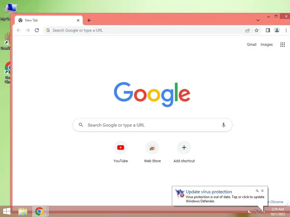Open the profile avatar menu
Screen dimensions: 290x217
277,30
